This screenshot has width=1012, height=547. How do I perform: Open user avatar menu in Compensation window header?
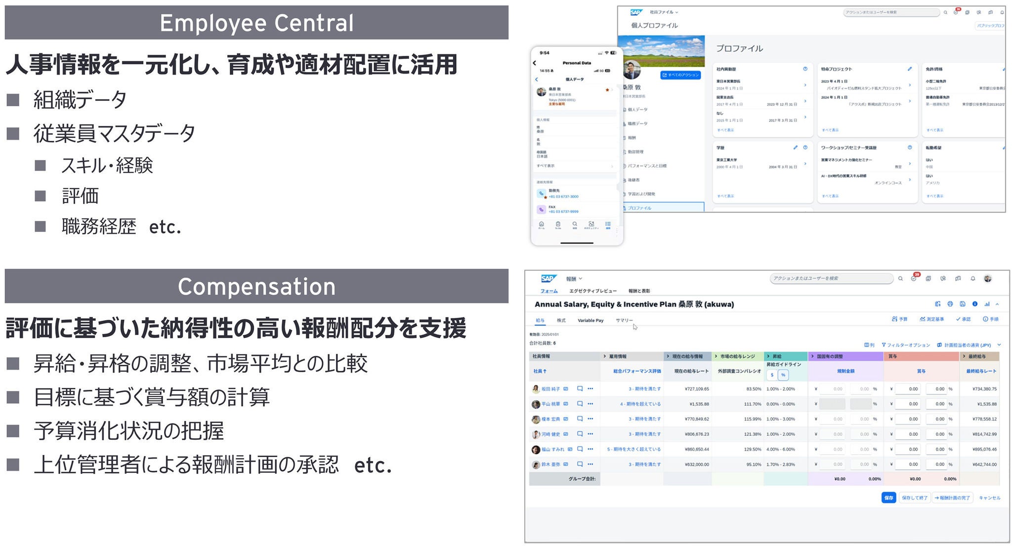click(x=987, y=279)
